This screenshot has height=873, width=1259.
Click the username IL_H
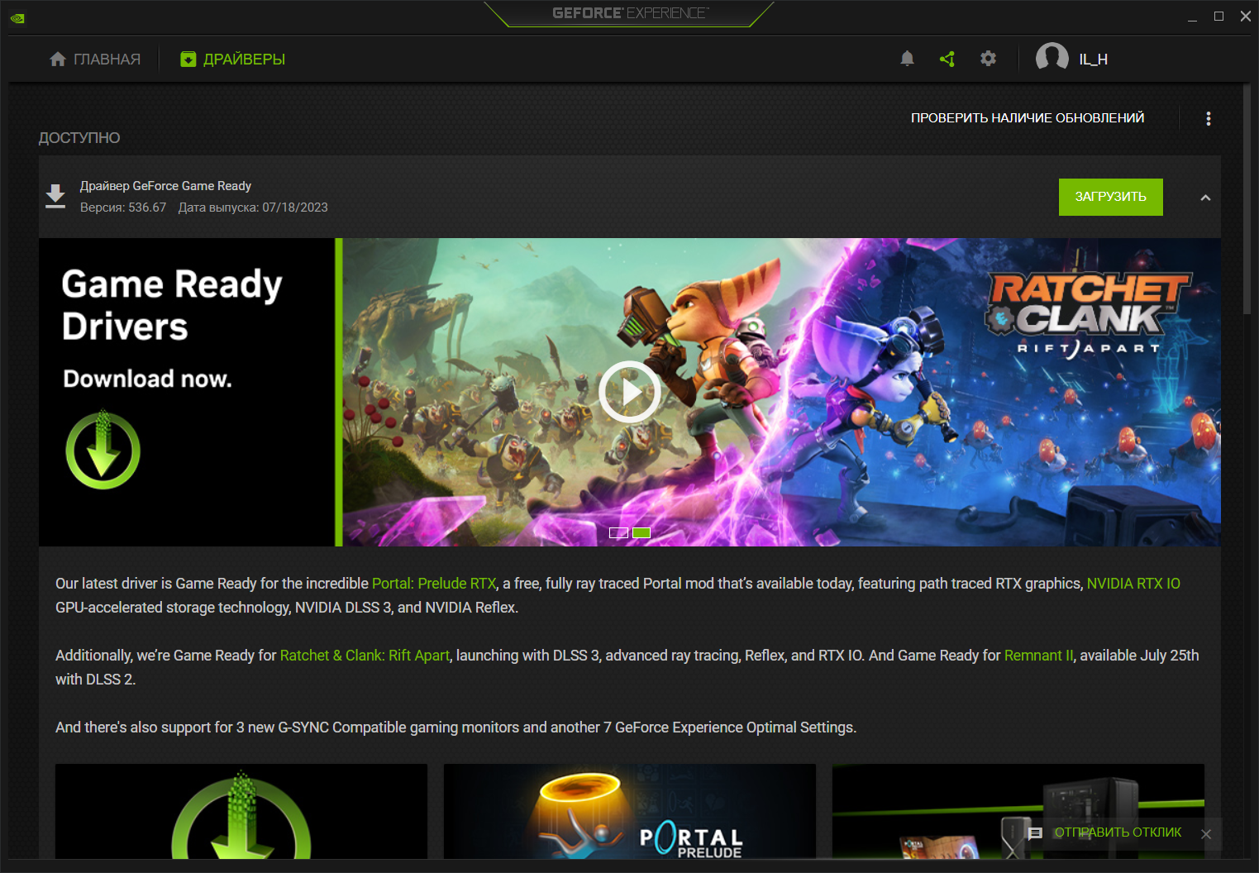click(x=1093, y=60)
